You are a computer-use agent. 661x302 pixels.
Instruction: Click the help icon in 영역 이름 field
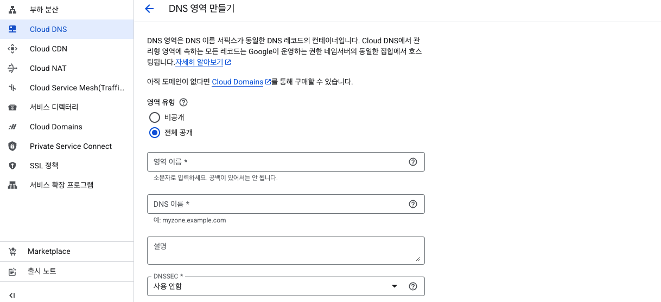click(413, 162)
